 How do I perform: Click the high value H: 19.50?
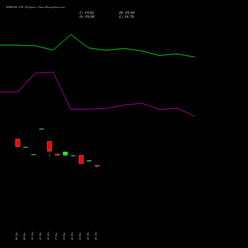127,13
